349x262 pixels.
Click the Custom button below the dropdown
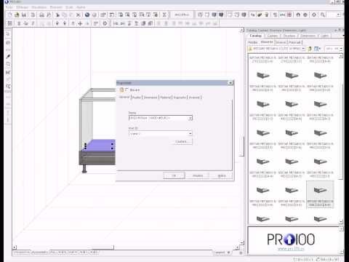pos(181,142)
